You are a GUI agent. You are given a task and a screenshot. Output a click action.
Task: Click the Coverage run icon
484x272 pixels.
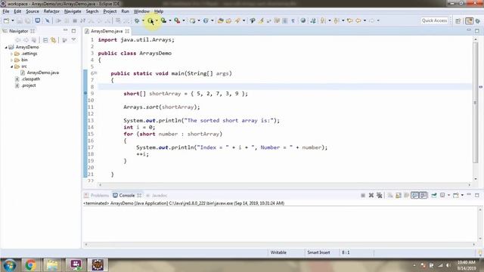click(x=163, y=20)
